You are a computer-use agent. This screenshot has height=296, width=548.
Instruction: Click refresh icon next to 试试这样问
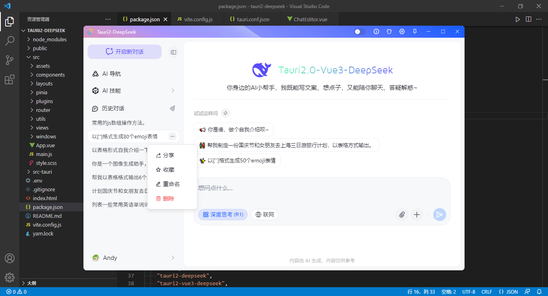[225, 114]
